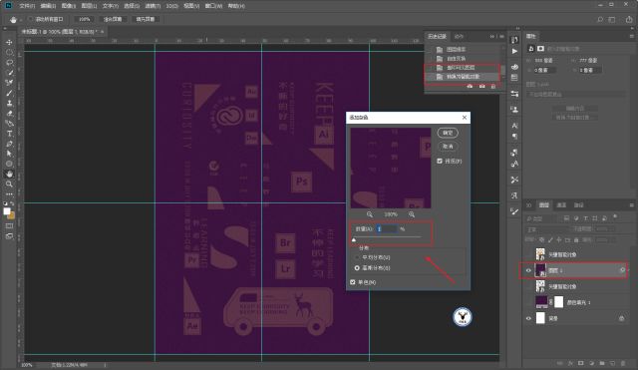Open the Color panel from dock strip
Viewport: 638px width, 370px height.
[514, 67]
